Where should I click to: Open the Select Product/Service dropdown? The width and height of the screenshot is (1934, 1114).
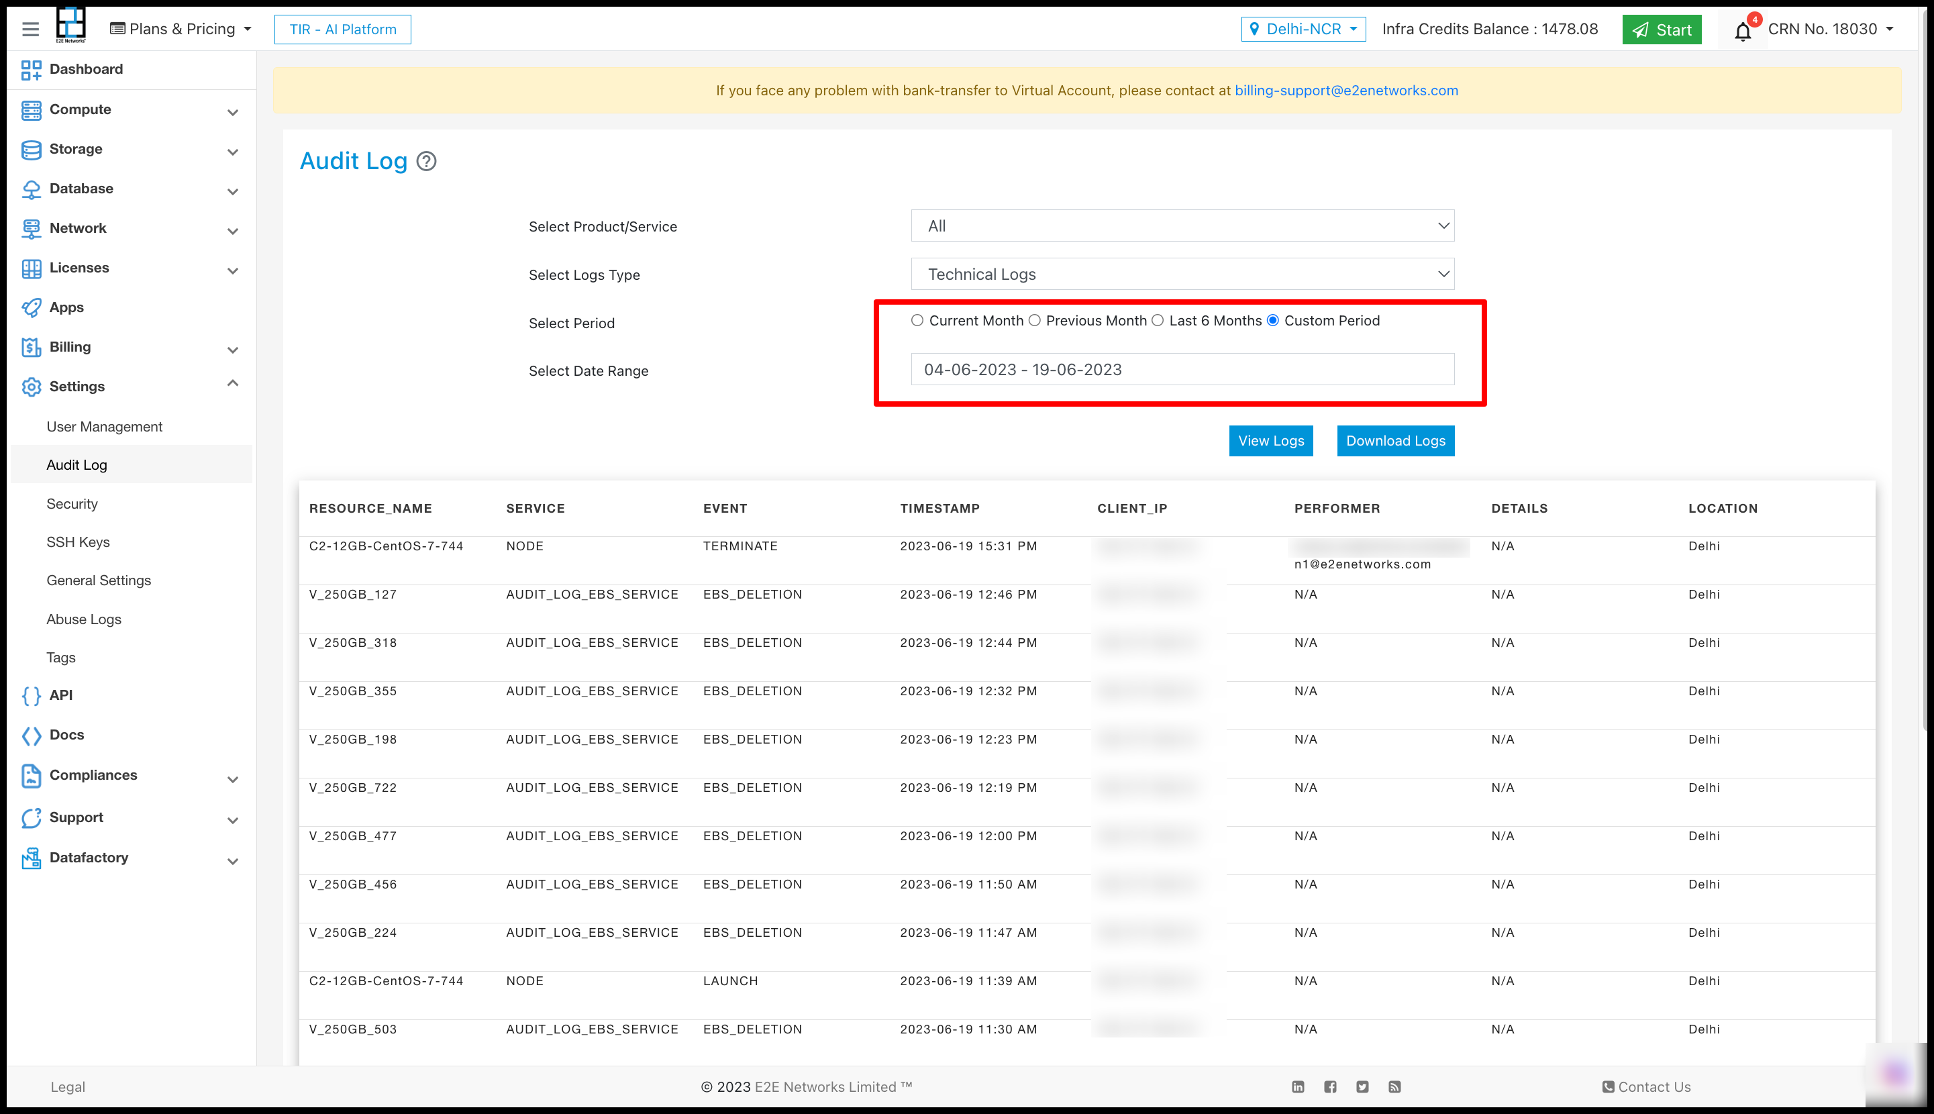[x=1182, y=225]
